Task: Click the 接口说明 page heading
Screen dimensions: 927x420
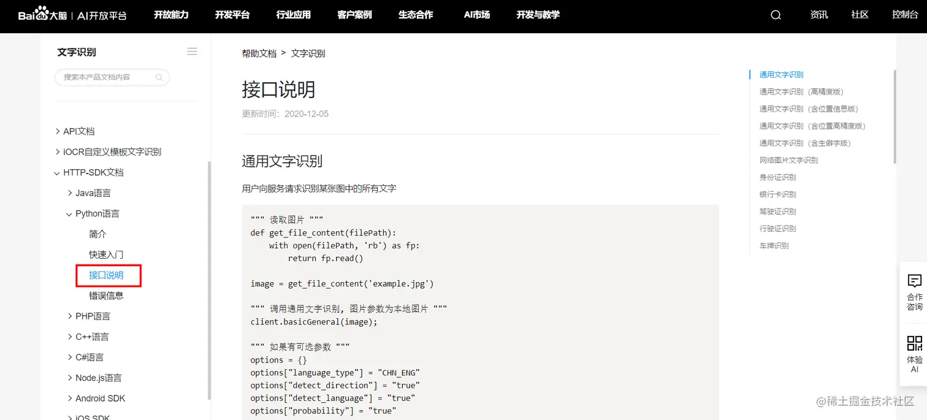Action: click(278, 90)
